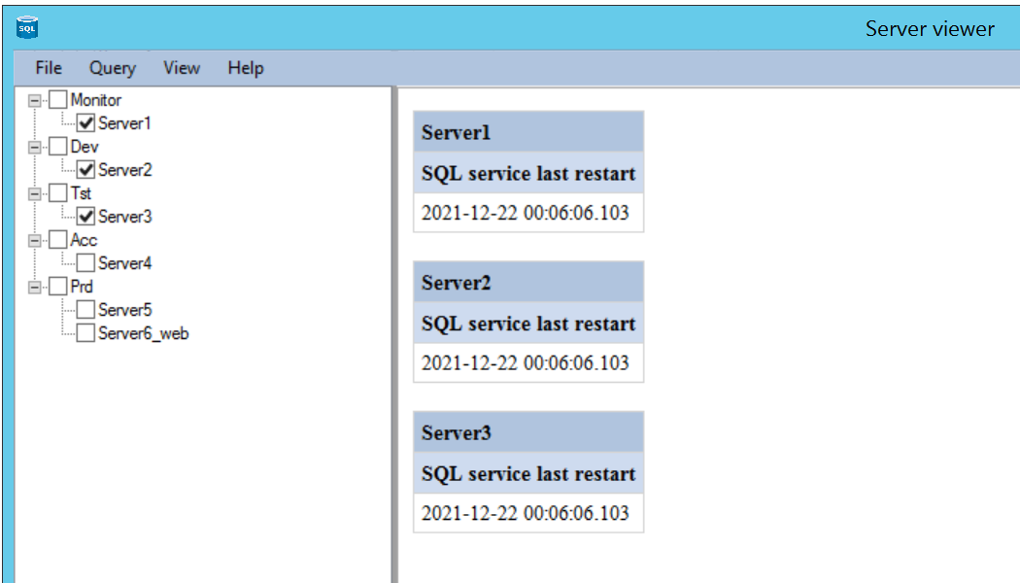Select the Server6_web tree label

[x=143, y=333]
